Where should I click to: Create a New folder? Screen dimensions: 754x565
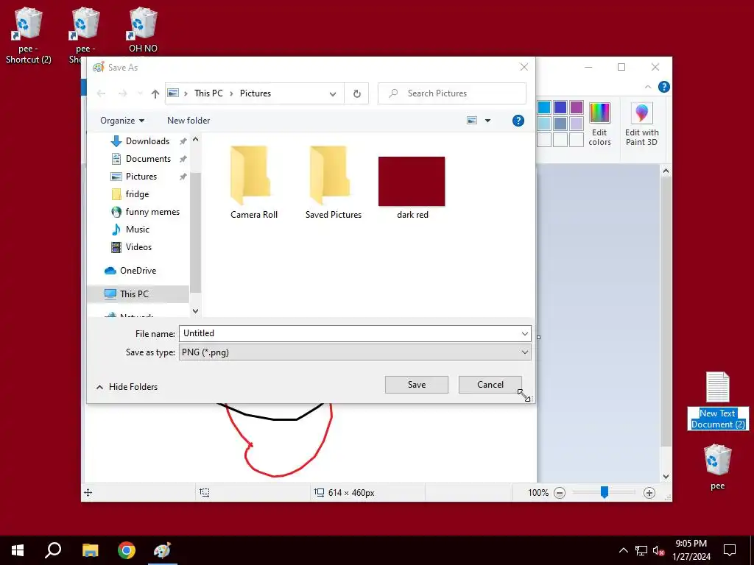point(188,121)
